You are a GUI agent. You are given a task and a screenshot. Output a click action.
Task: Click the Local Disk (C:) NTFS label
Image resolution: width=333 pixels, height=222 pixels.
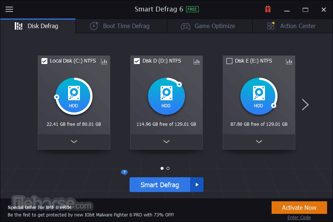click(x=73, y=61)
